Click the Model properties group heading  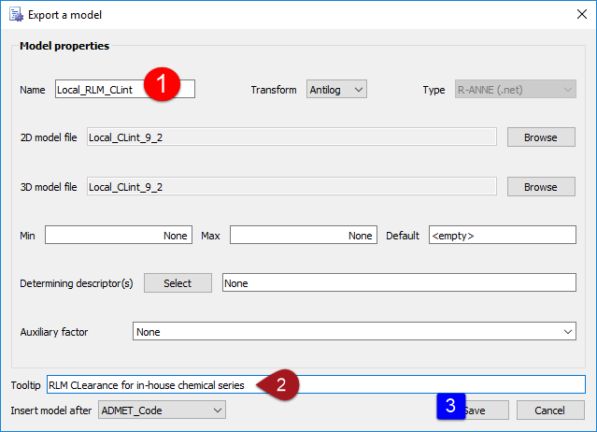point(64,46)
